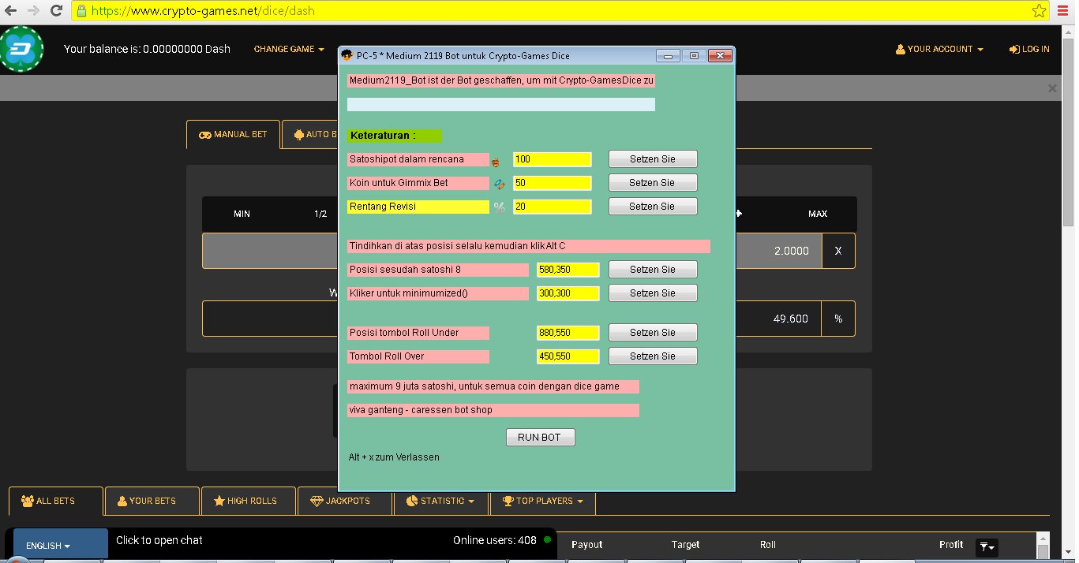Click 'Click to open chat' bar
This screenshot has width=1079, height=563.
[x=159, y=540]
